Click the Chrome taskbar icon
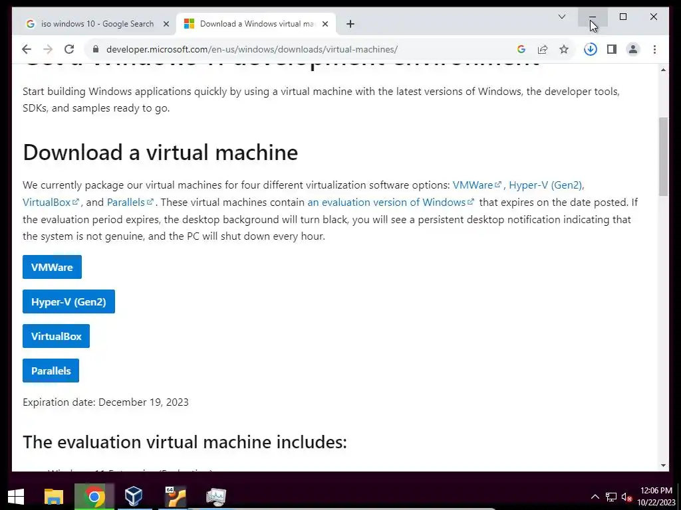 [94, 497]
